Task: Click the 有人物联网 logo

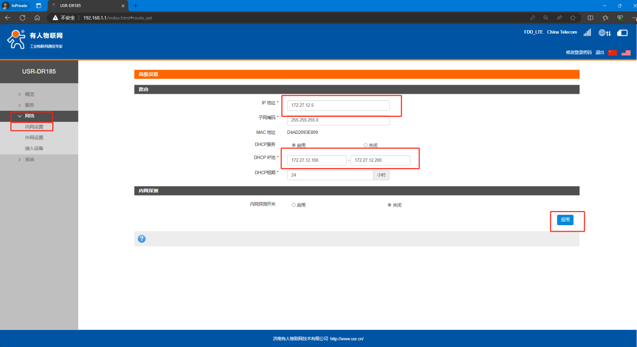Action: [x=35, y=39]
